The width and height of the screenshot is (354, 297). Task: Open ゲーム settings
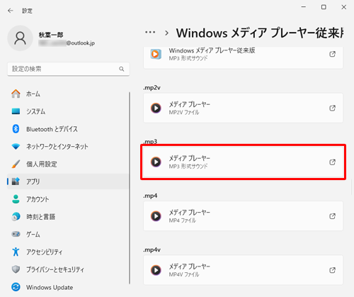click(x=68, y=234)
